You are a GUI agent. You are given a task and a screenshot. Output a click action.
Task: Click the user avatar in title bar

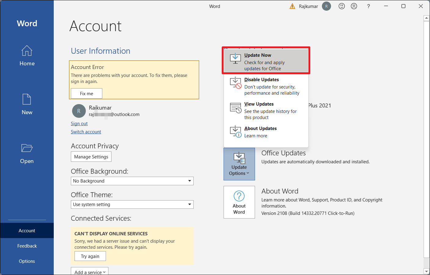point(326,6)
